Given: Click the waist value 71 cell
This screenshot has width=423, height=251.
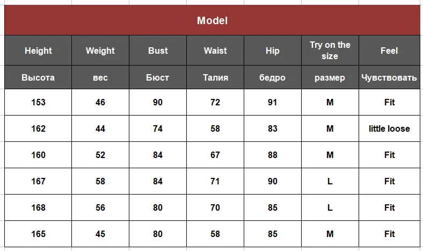Looking at the screenshot, I should click(215, 181).
